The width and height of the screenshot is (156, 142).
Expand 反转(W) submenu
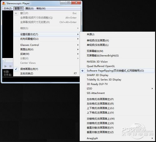tap(46, 54)
